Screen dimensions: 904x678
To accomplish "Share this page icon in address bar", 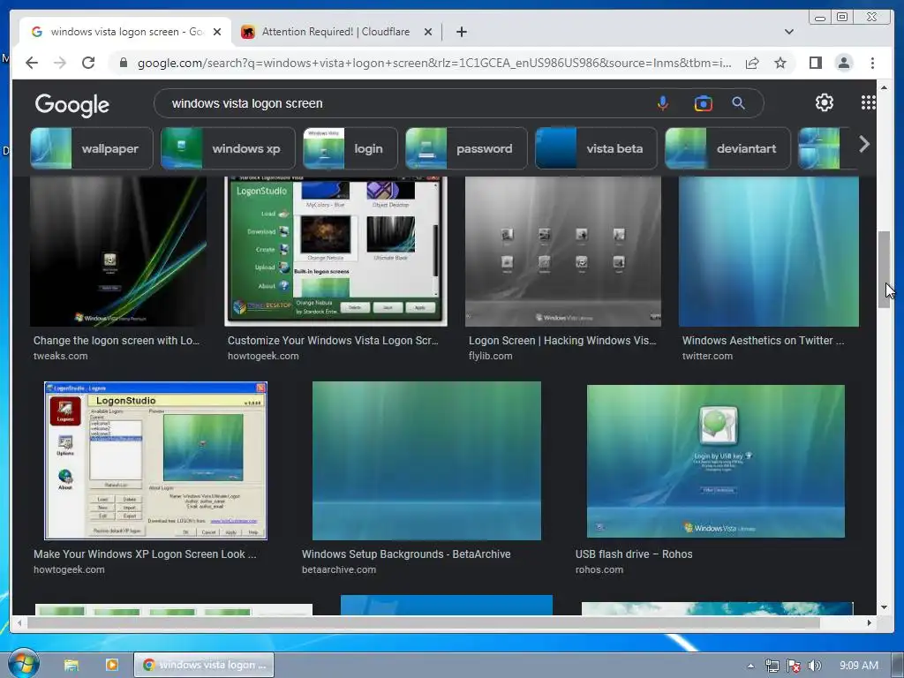I will (752, 63).
